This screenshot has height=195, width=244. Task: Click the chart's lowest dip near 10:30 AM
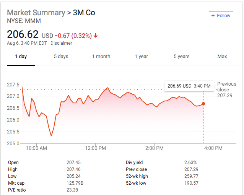(51, 136)
